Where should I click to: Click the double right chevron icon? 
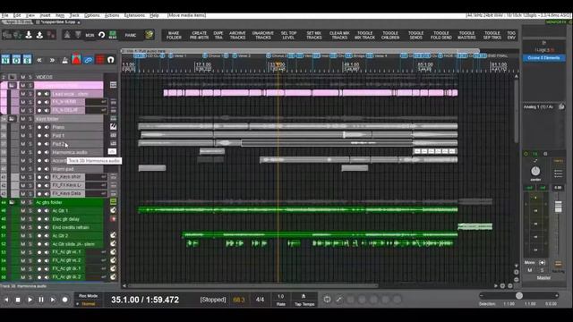point(52,60)
